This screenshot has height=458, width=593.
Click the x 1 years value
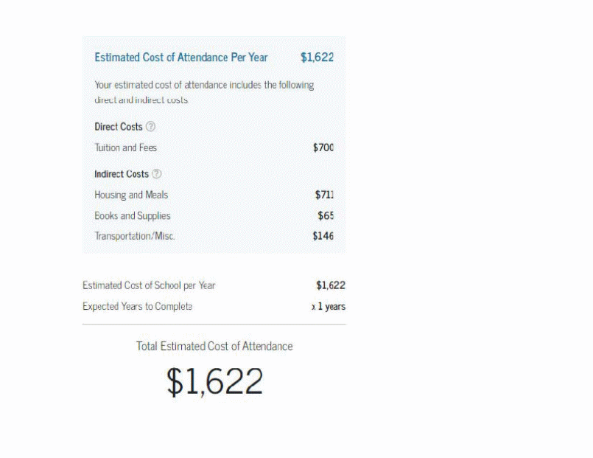329,306
